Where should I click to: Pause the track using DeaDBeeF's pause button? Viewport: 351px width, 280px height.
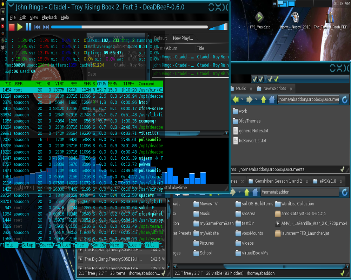29,27
